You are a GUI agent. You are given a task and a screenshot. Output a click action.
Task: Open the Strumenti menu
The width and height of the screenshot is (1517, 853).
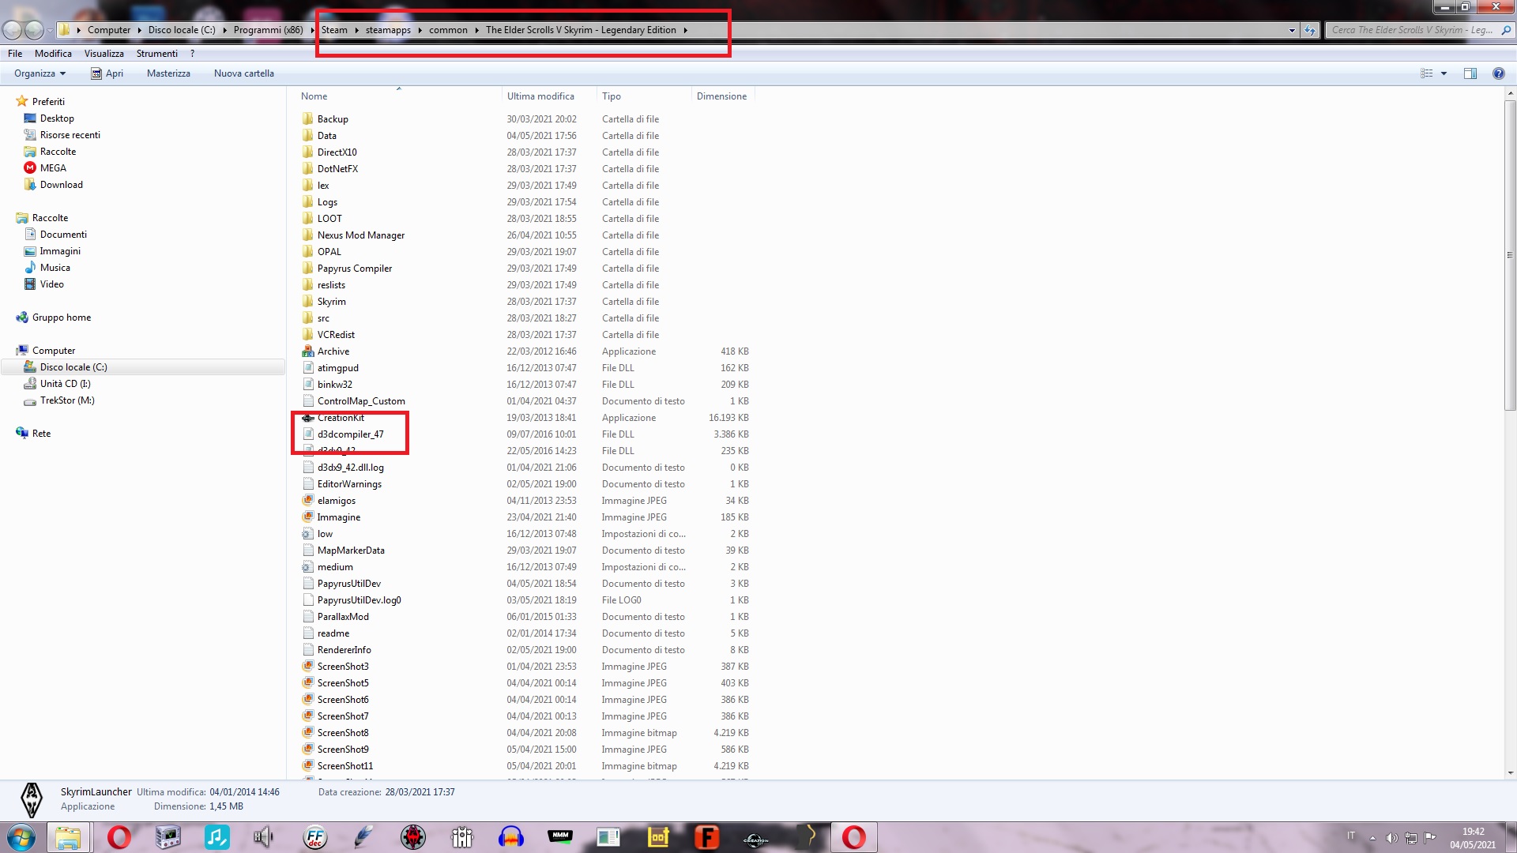pyautogui.click(x=157, y=53)
